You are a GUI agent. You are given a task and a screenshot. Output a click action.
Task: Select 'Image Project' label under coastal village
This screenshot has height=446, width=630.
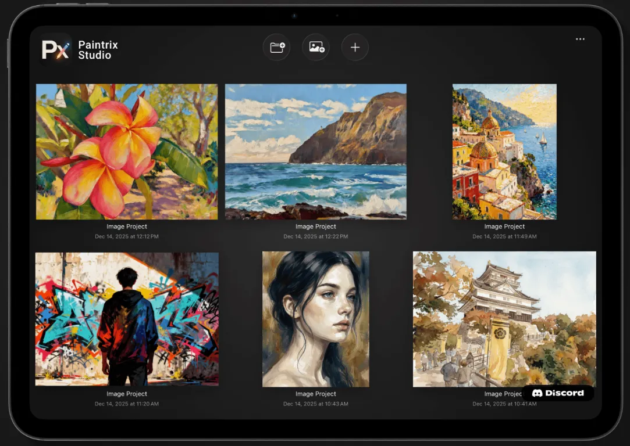pos(505,226)
